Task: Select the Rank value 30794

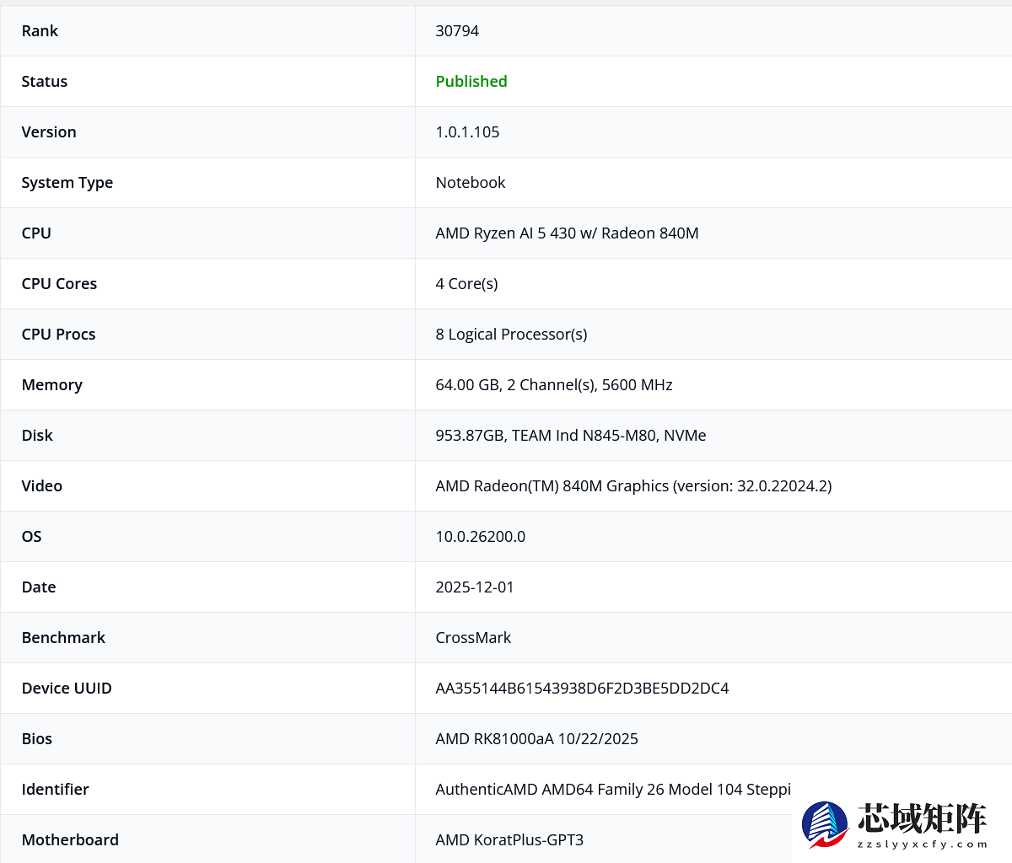Action: point(457,31)
